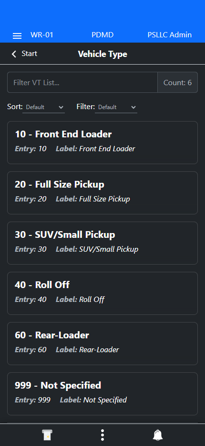Select PDMD in header
205x446 pixels.
tap(102, 35)
